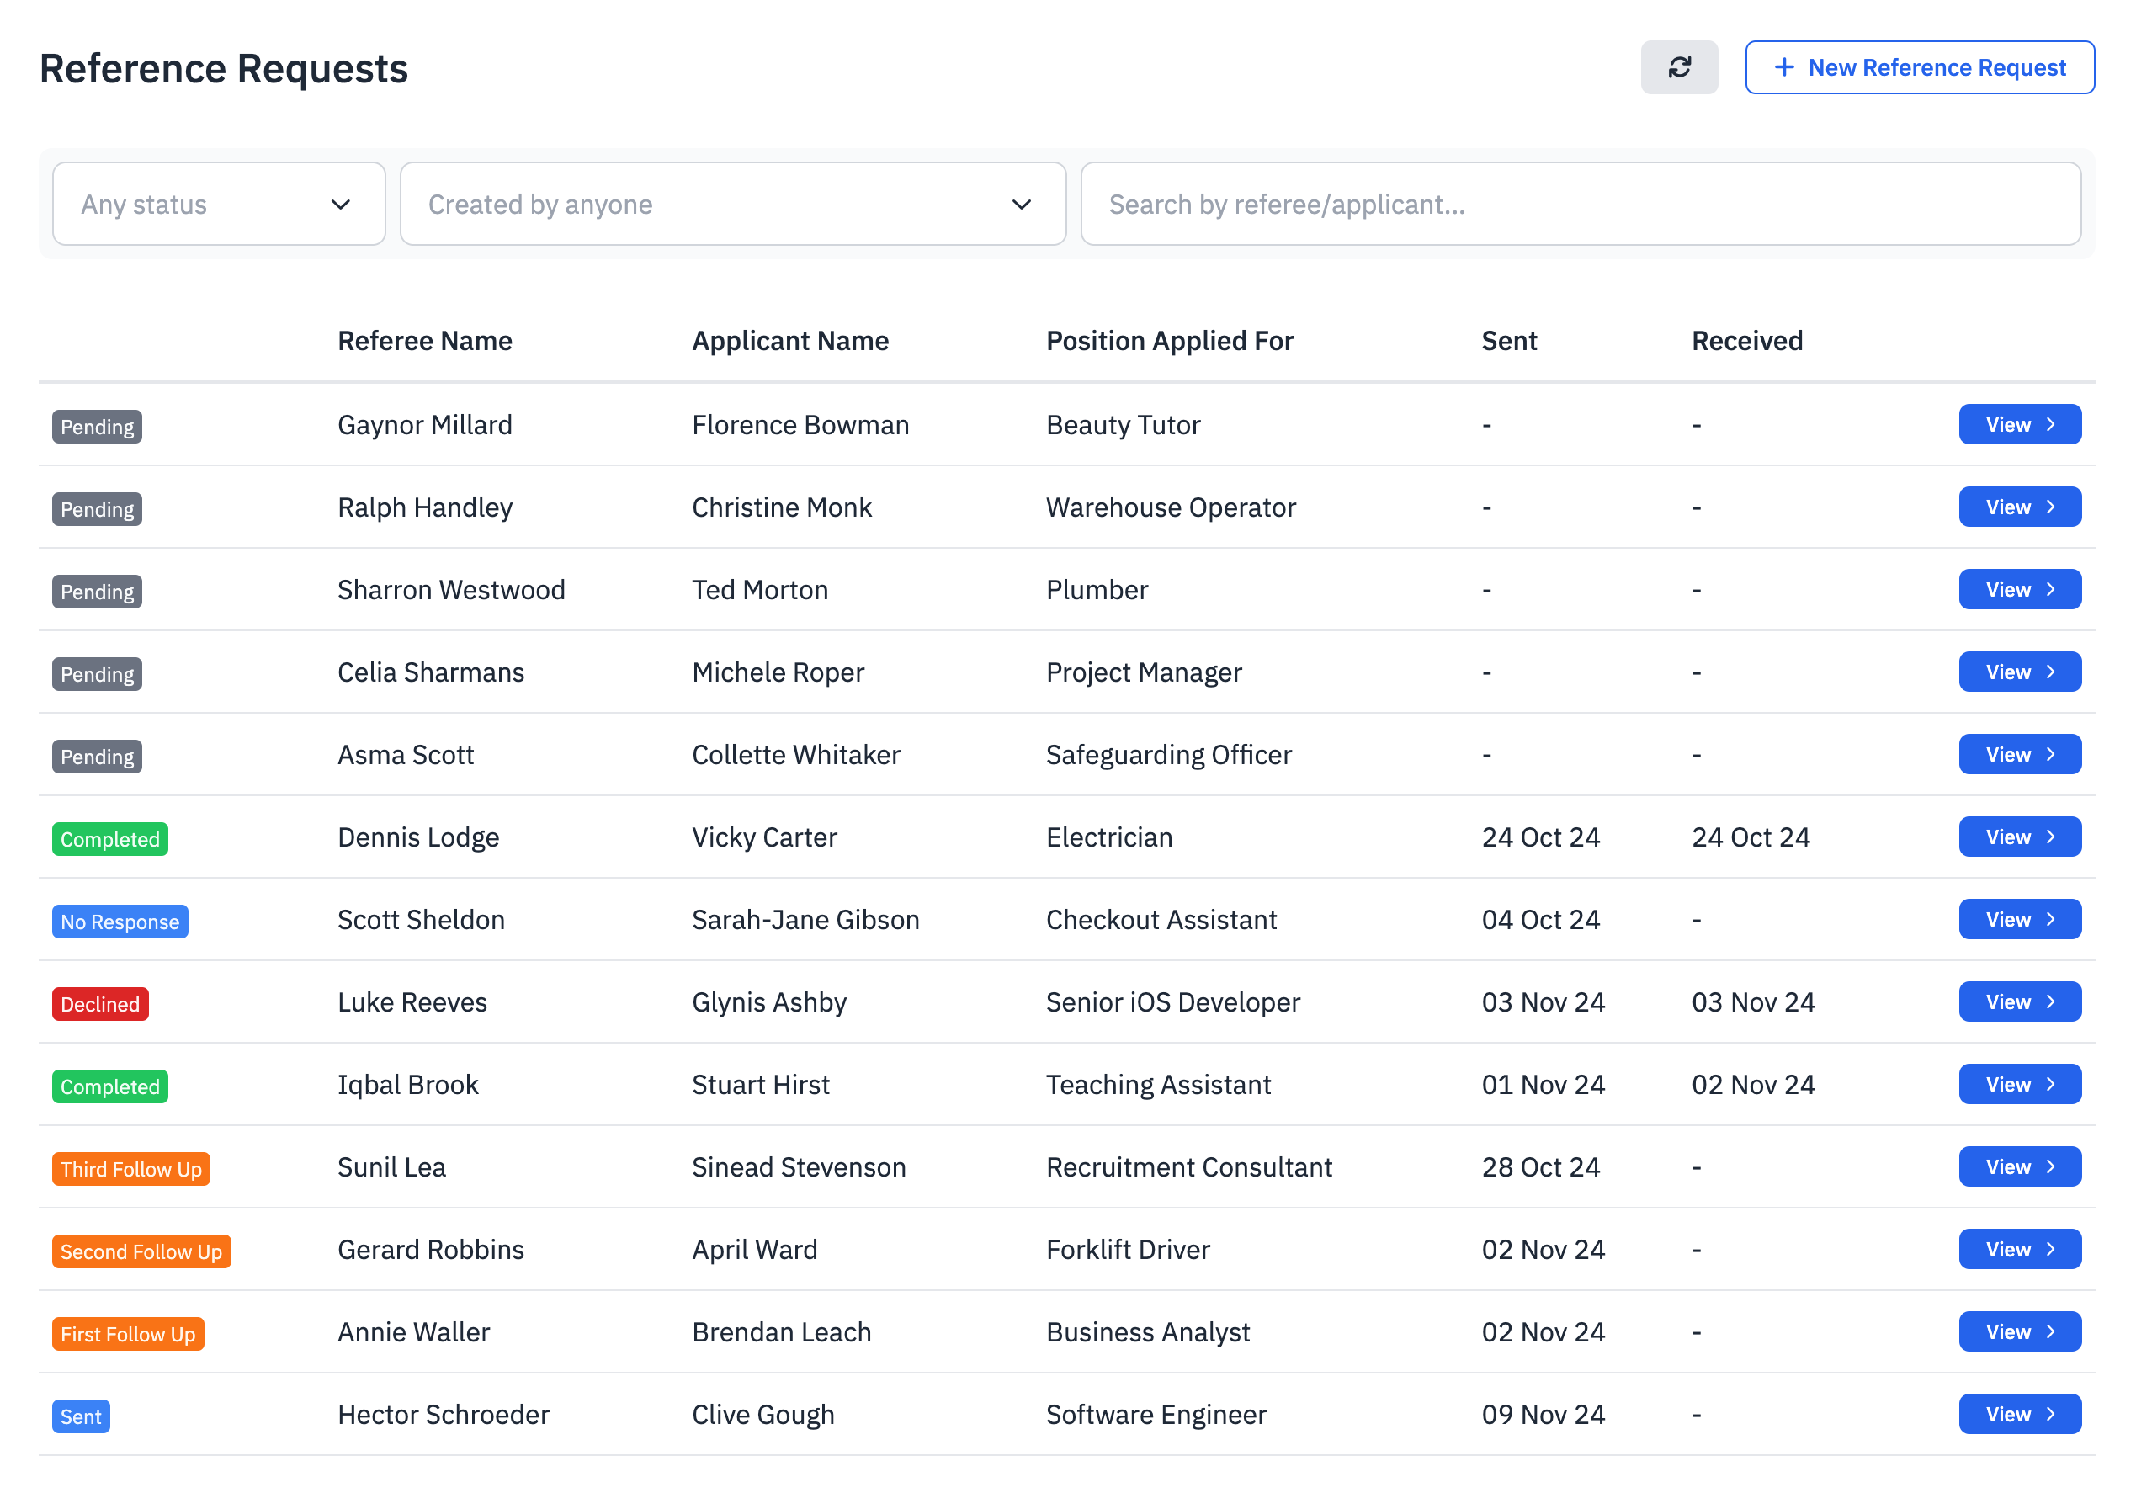This screenshot has height=1498, width=2136.
Task: Toggle Third Follow Up status for Sunil Lea
Action: tap(131, 1169)
